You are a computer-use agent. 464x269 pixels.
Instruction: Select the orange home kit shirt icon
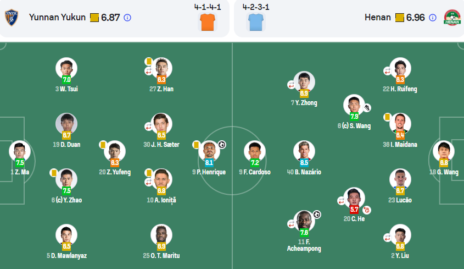click(208, 22)
